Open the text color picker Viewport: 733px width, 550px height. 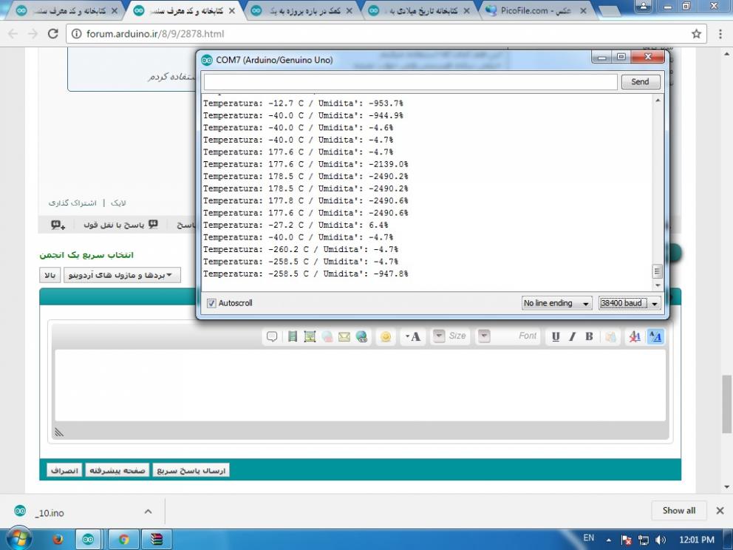413,336
